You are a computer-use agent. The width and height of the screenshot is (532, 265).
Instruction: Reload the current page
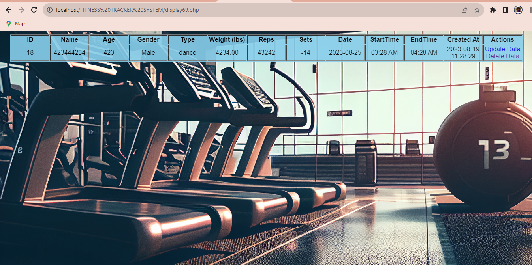click(x=34, y=10)
